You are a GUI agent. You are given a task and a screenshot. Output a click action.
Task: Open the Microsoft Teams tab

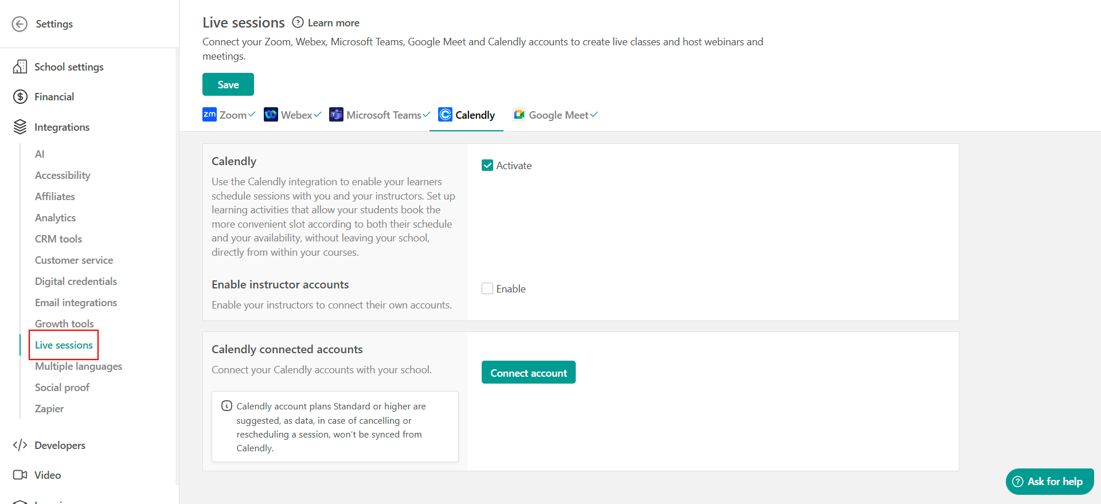[x=380, y=115]
